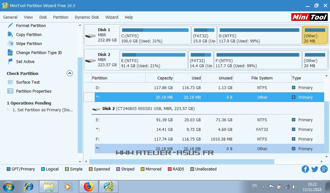This screenshot has height=193, width=330.
Task: Click the Surface Test icon
Action: 10,82
